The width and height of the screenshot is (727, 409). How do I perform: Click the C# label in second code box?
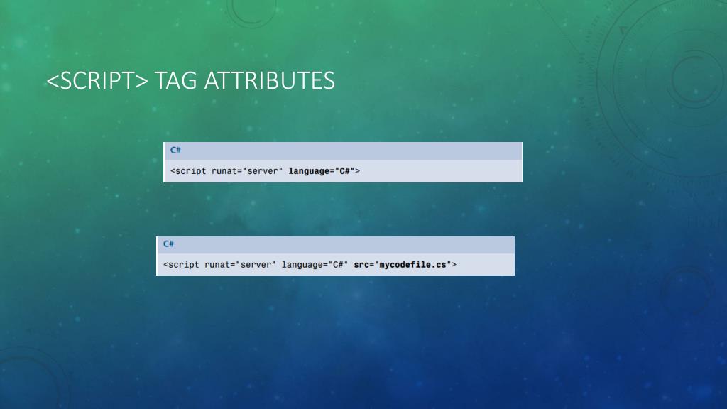coord(168,244)
